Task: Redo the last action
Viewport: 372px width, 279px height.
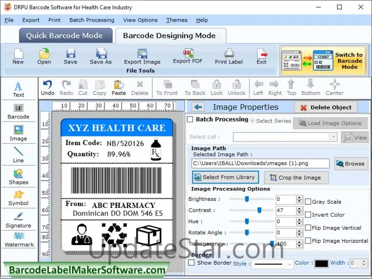Action: pyautogui.click(x=66, y=88)
